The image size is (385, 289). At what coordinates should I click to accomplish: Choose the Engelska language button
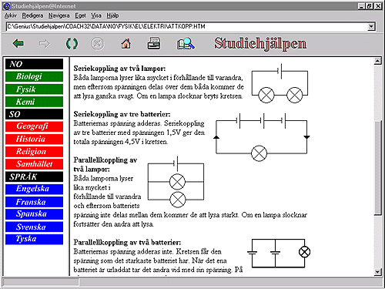(x=34, y=189)
